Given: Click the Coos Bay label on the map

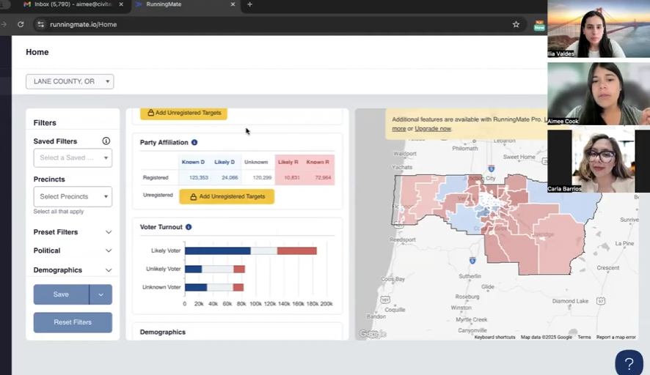Looking at the screenshot, I should pyautogui.click(x=392, y=279).
